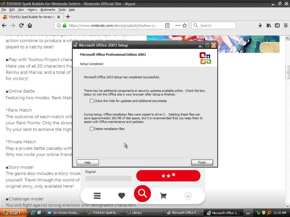
Task: Select the TOUHOU Spell Bubble browser tab
Action: pyautogui.click(x=32, y=17)
